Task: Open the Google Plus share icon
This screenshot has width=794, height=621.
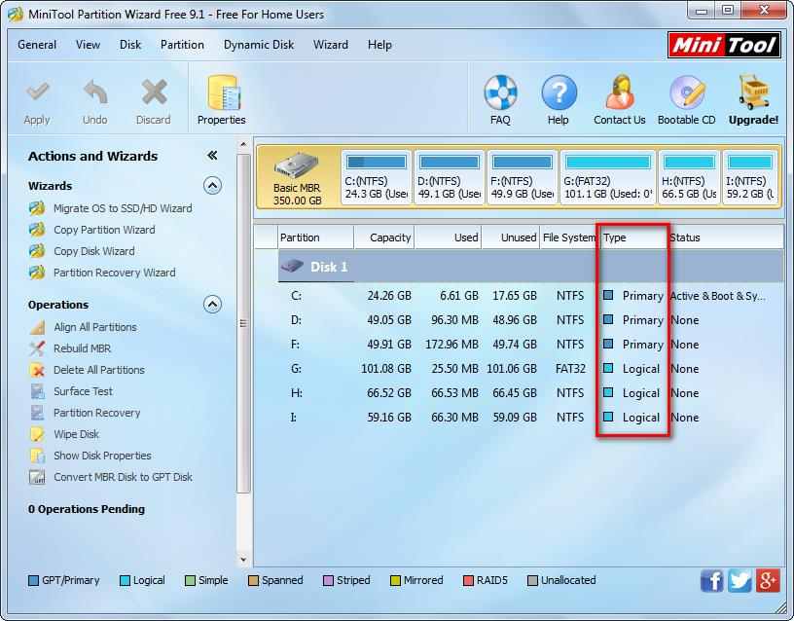Action: 768,580
